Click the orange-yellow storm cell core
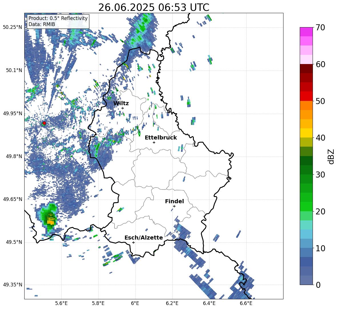The height and width of the screenshot is (309, 338). pyautogui.click(x=51, y=222)
